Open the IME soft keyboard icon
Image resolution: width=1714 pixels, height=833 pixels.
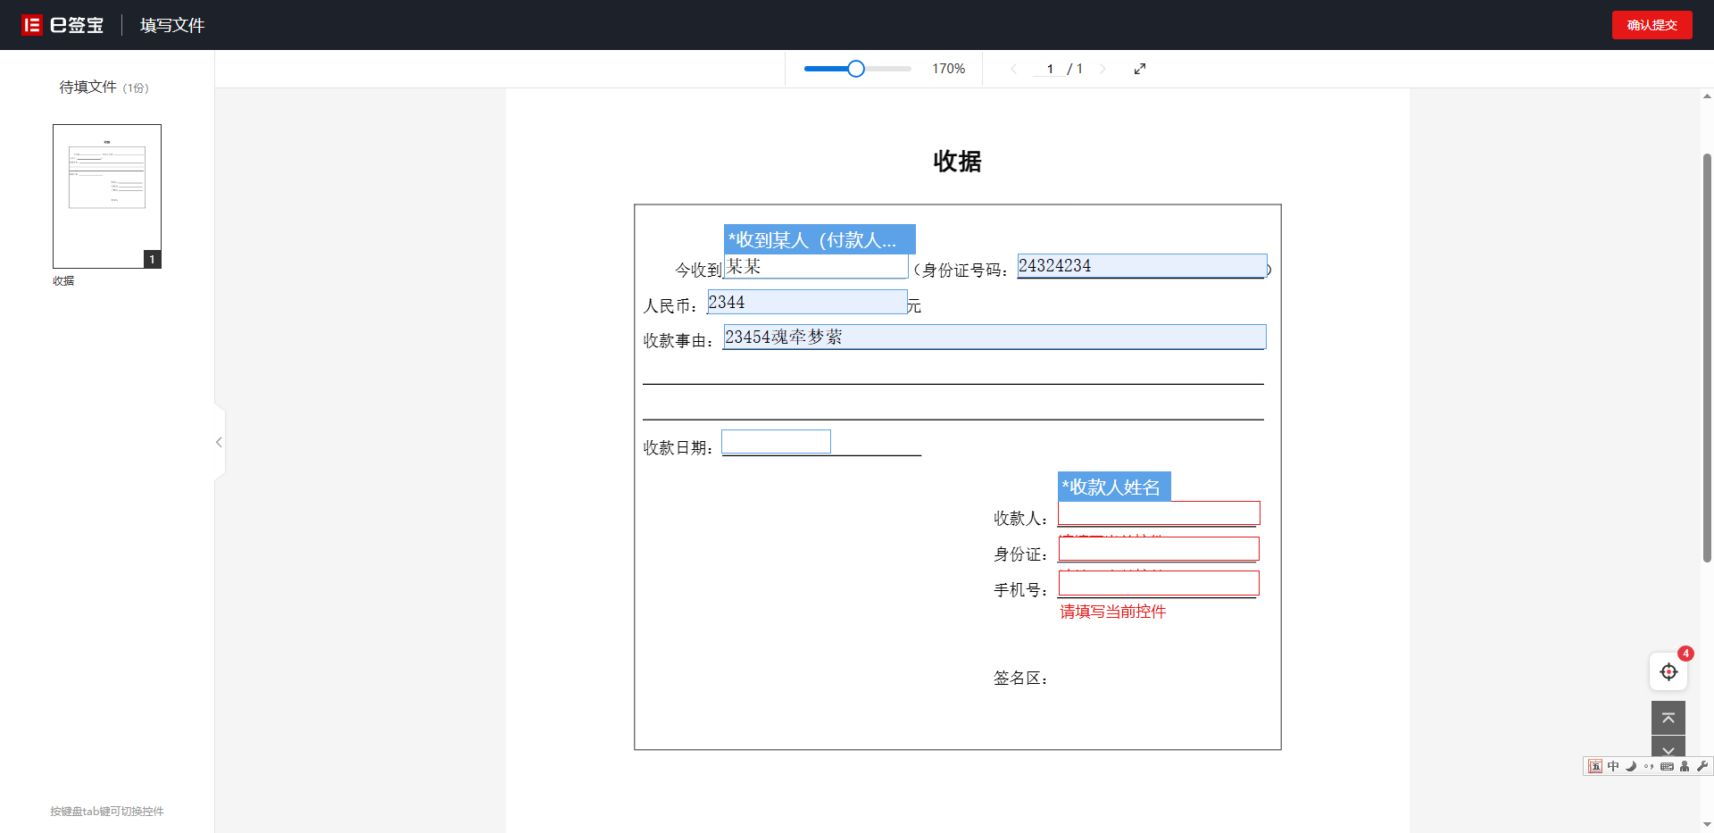1667,766
